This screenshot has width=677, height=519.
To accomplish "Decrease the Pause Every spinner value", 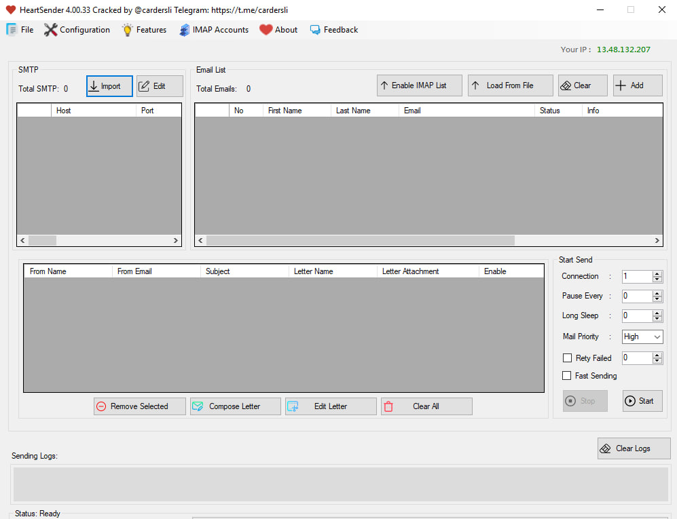I will pos(657,299).
